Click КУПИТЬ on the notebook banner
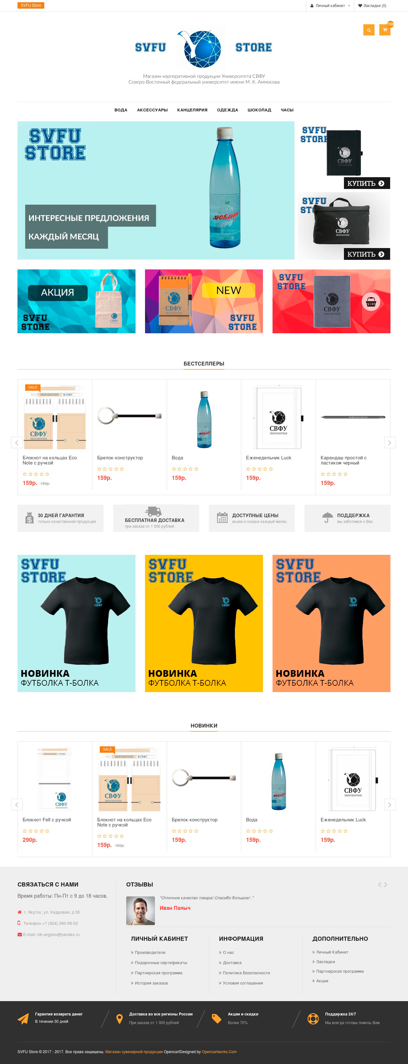The image size is (408, 1064). (x=367, y=183)
